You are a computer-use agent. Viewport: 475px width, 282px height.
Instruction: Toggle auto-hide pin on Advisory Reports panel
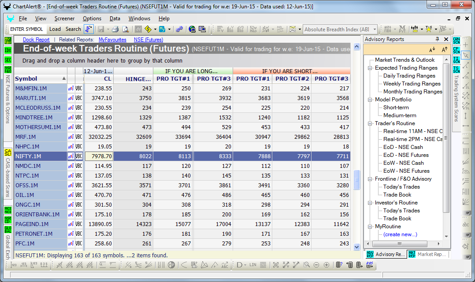point(437,39)
